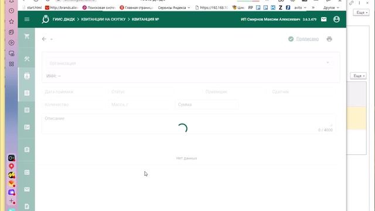The width and height of the screenshot is (375, 211).
Task: Click КВИТАНЦИЯ № breadcrumb item
Action: [145, 19]
